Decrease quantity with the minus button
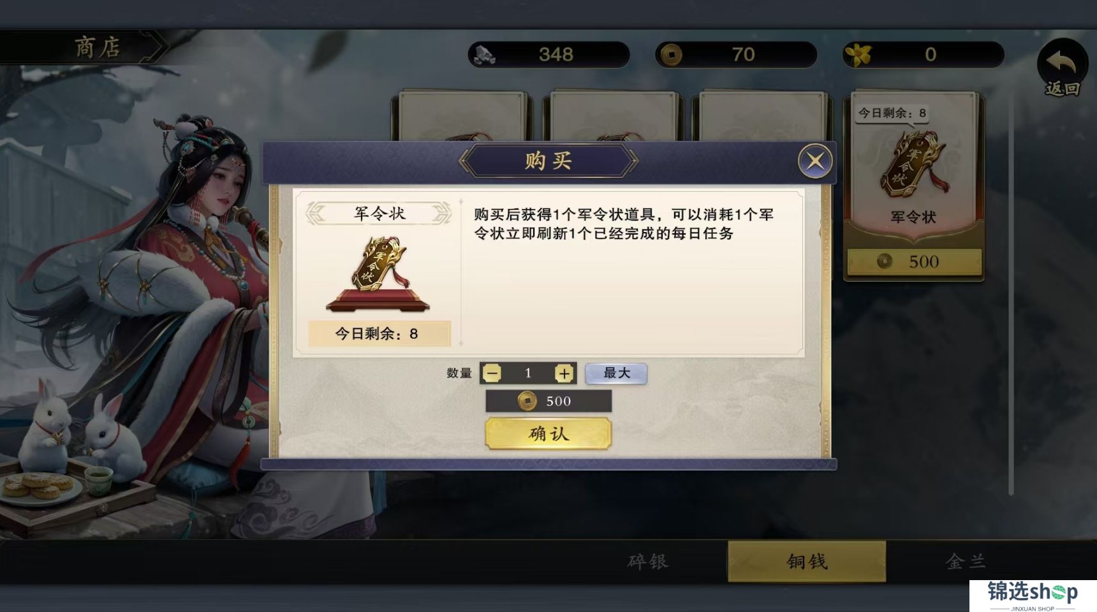The image size is (1097, 612). point(491,373)
